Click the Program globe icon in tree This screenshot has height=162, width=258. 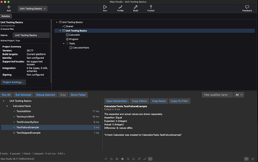pos(67,39)
